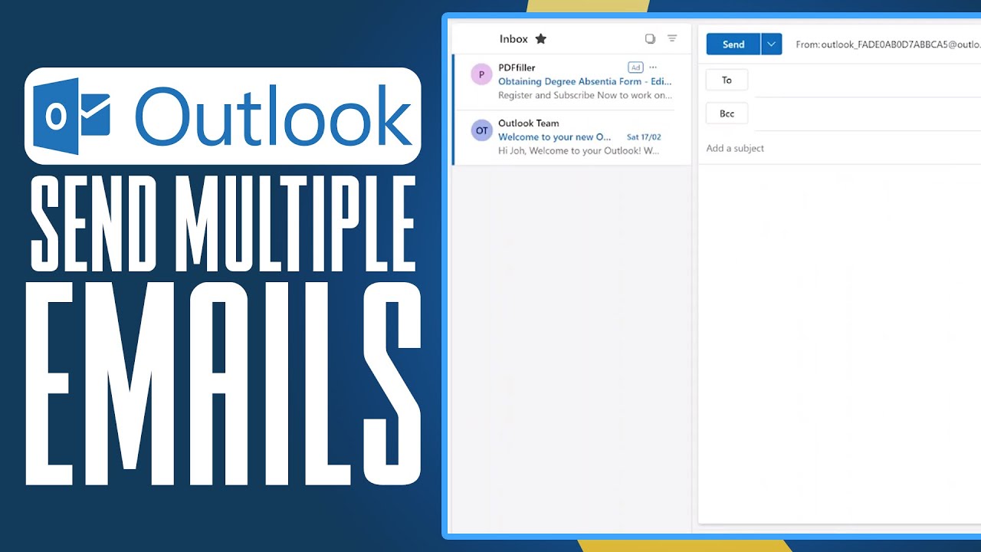Open the Inbox filter icon
Viewport: 981px width, 552px height.
[x=672, y=38]
